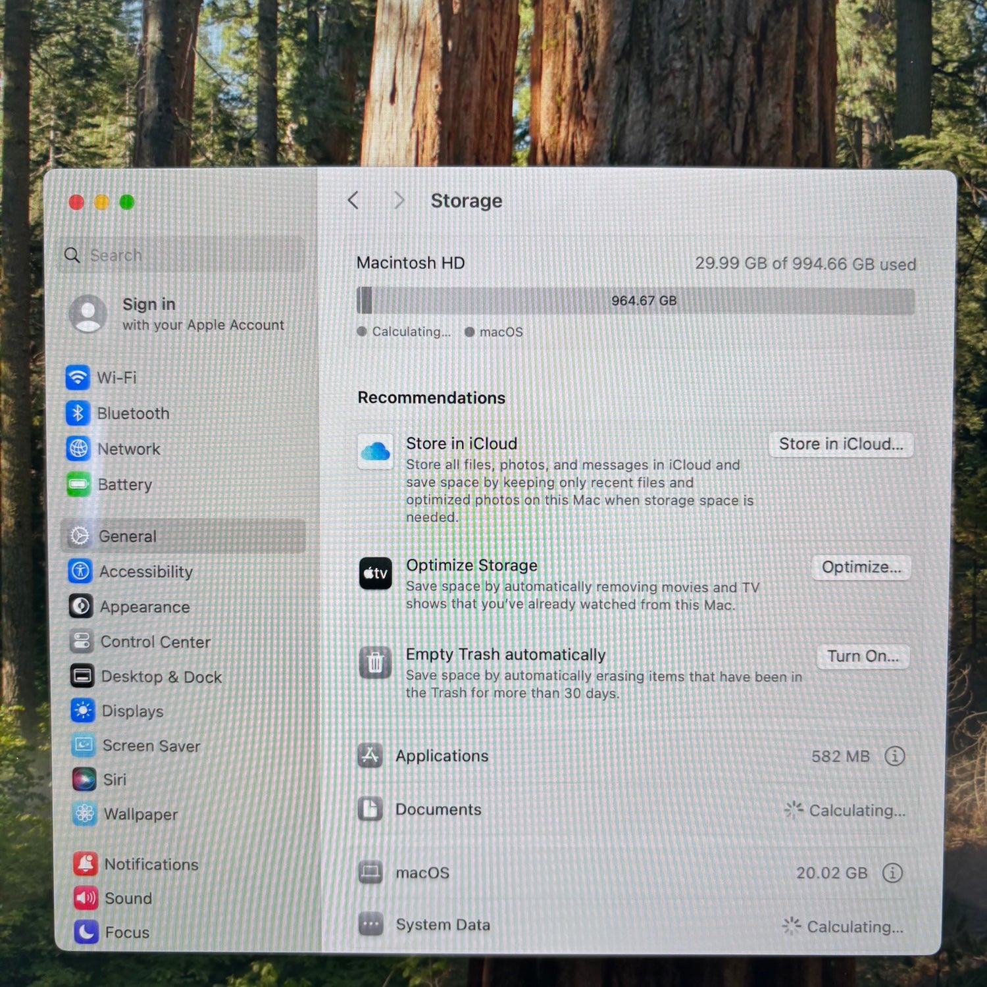Select the Appearance icon
The height and width of the screenshot is (987, 987).
(81, 606)
